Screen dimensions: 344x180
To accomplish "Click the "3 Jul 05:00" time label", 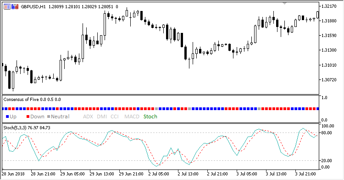I will (x=247, y=174).
